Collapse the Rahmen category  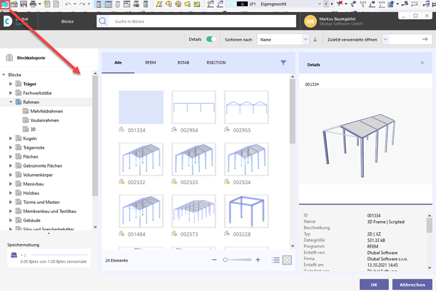click(x=10, y=102)
